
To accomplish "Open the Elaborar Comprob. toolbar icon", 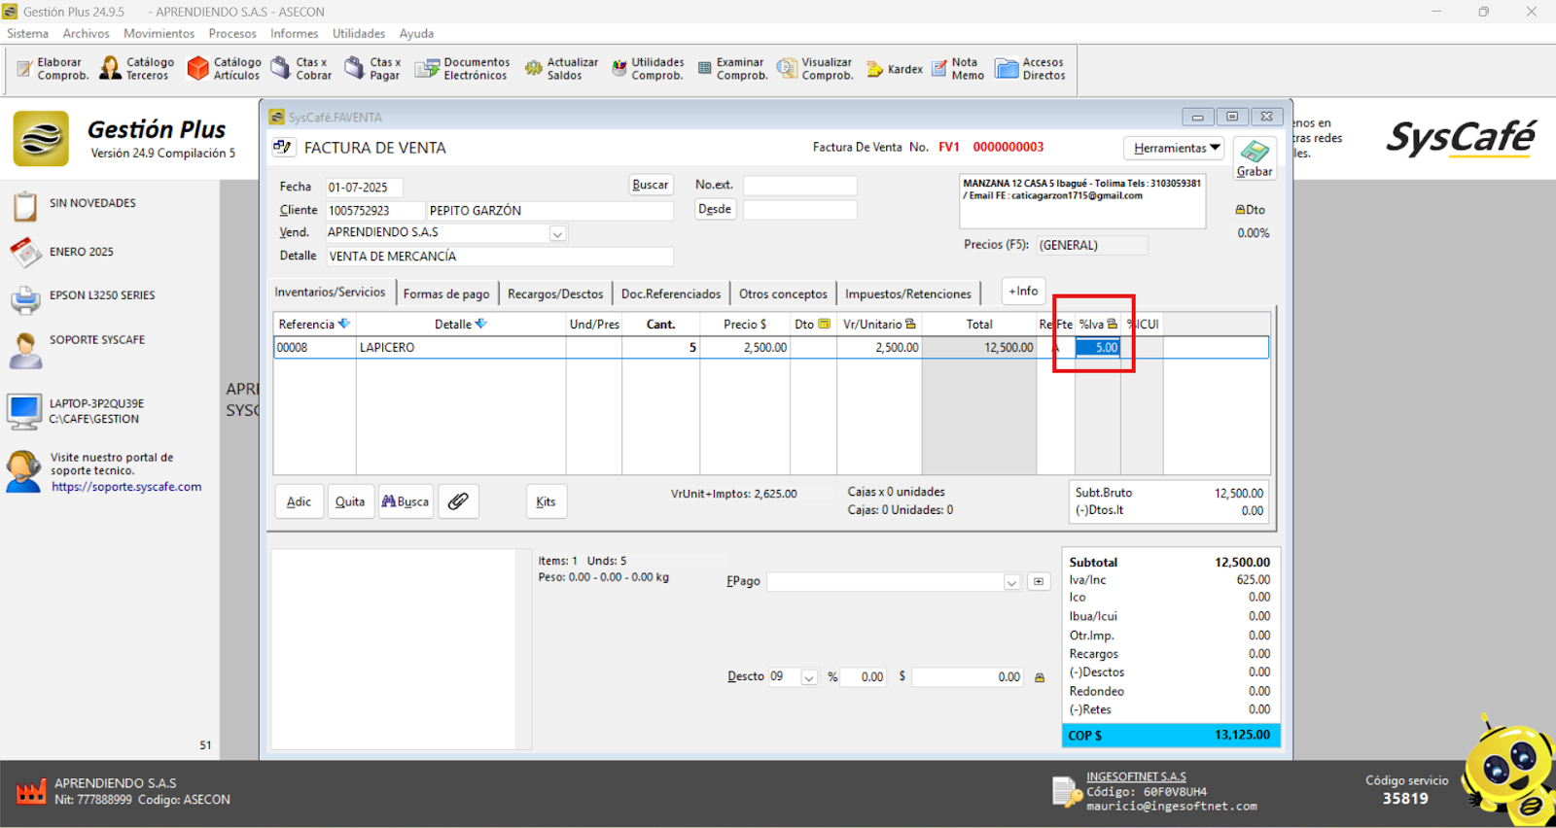I will (53, 69).
